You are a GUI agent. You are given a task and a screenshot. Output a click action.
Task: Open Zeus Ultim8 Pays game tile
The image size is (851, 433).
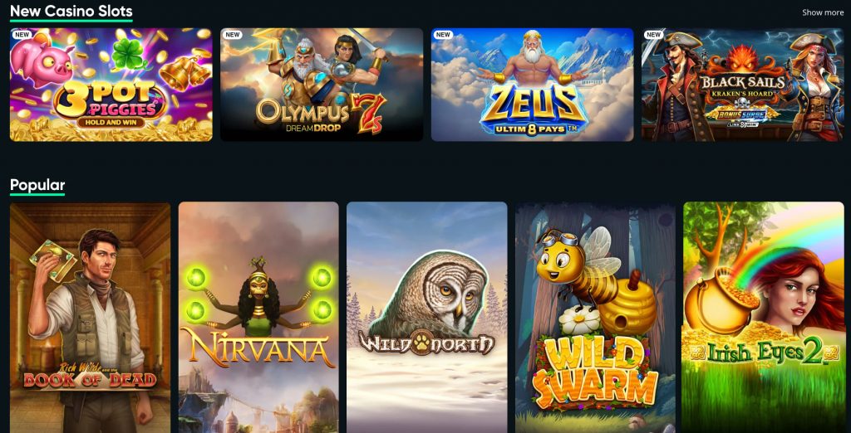click(533, 85)
